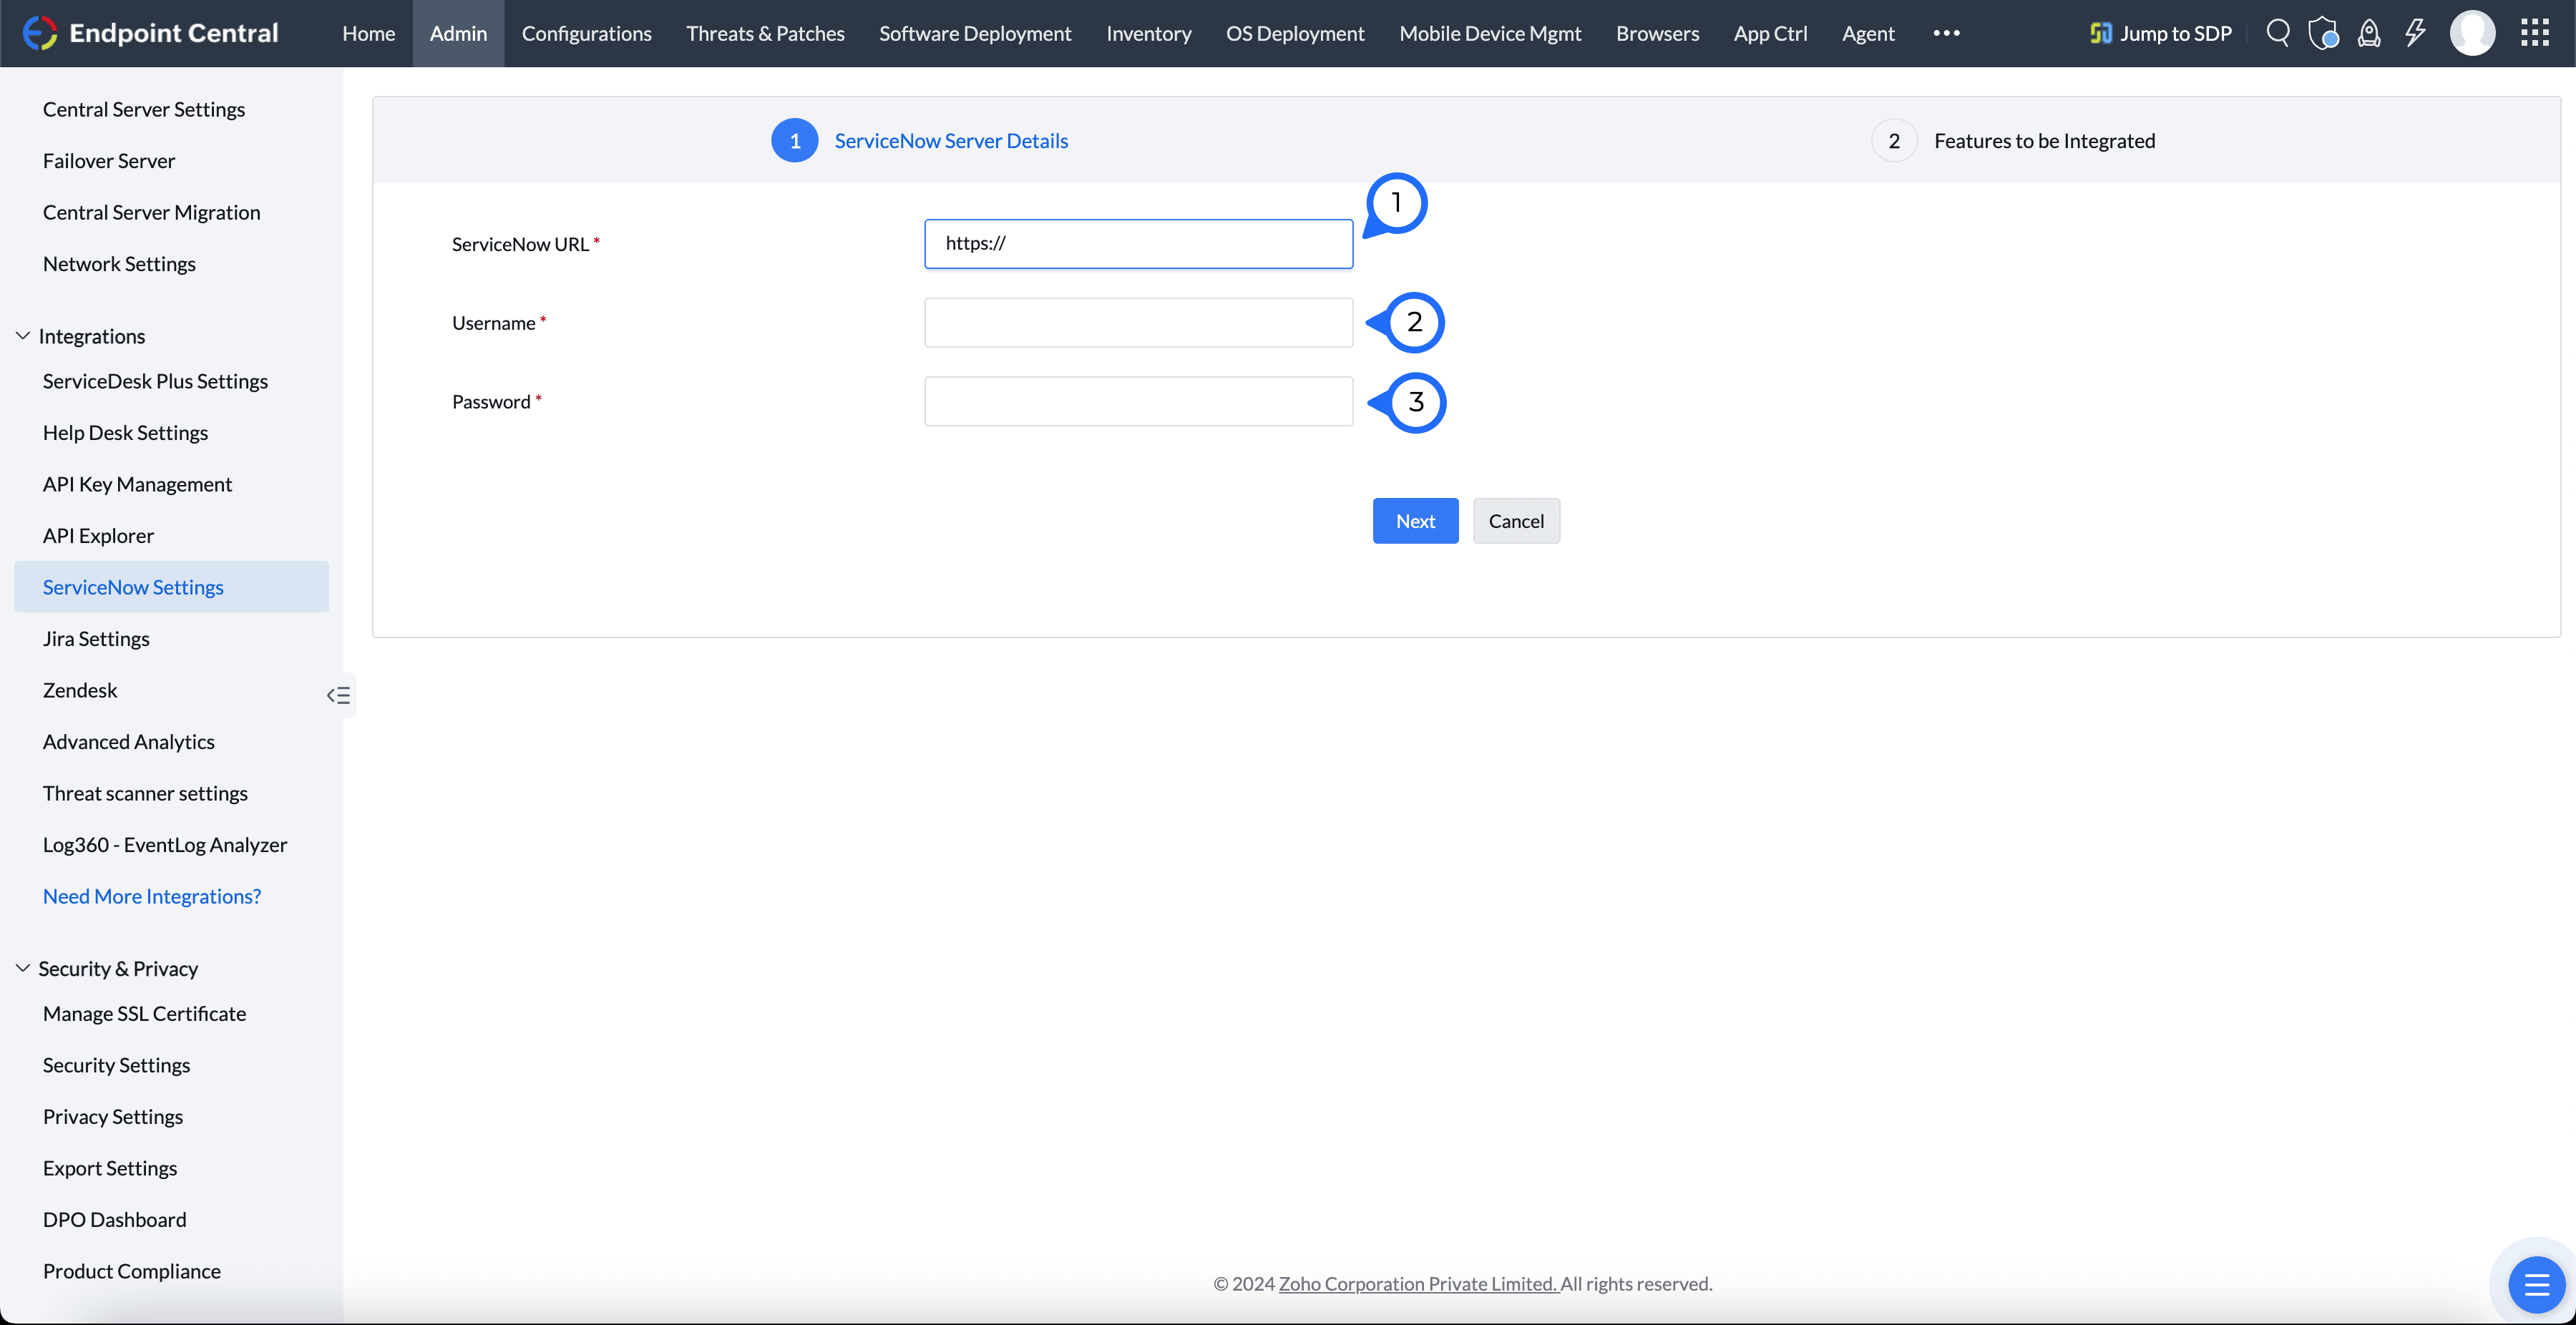The height and width of the screenshot is (1325, 2576).
Task: Click inside the Username input field
Action: pyautogui.click(x=1138, y=322)
